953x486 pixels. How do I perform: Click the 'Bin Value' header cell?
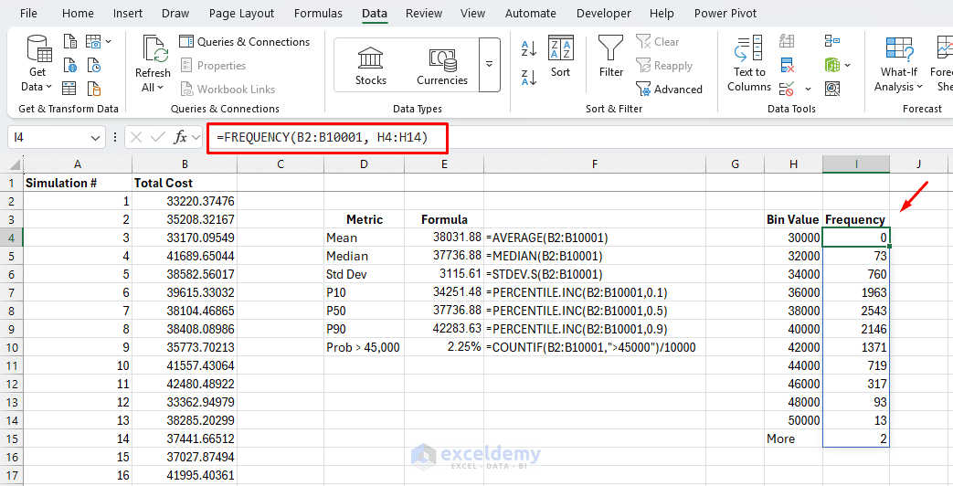[x=793, y=219]
